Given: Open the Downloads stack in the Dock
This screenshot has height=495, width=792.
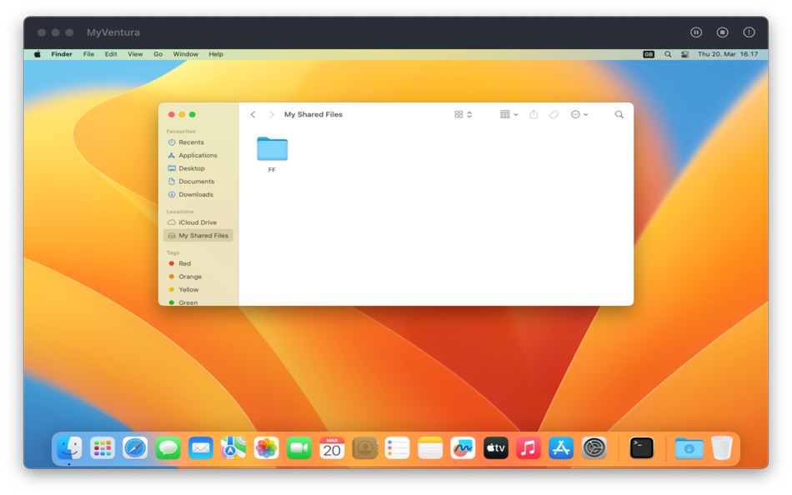Looking at the screenshot, I should (689, 447).
